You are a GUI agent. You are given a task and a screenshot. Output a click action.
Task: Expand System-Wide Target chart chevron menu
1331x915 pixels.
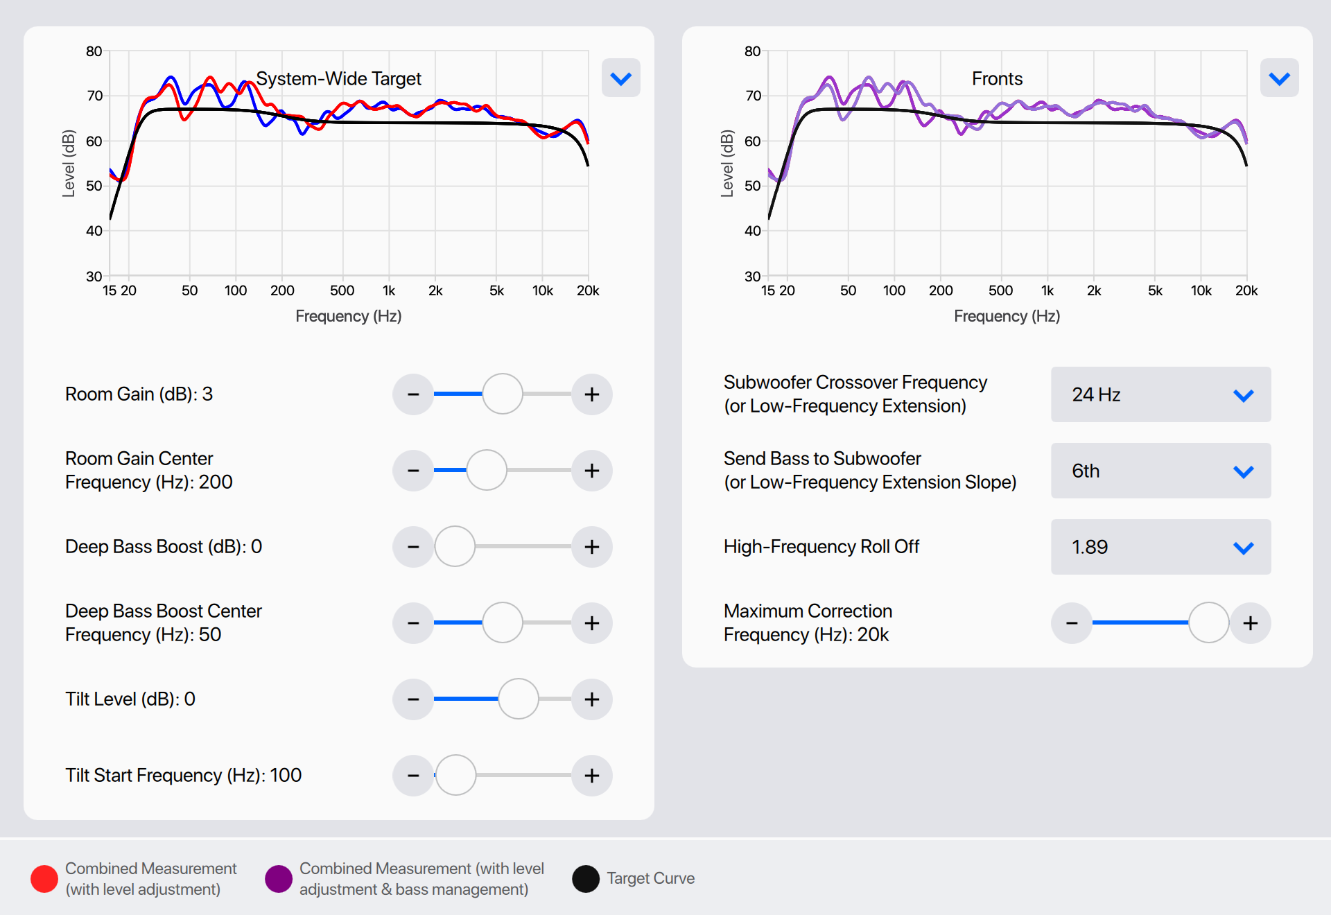click(621, 78)
